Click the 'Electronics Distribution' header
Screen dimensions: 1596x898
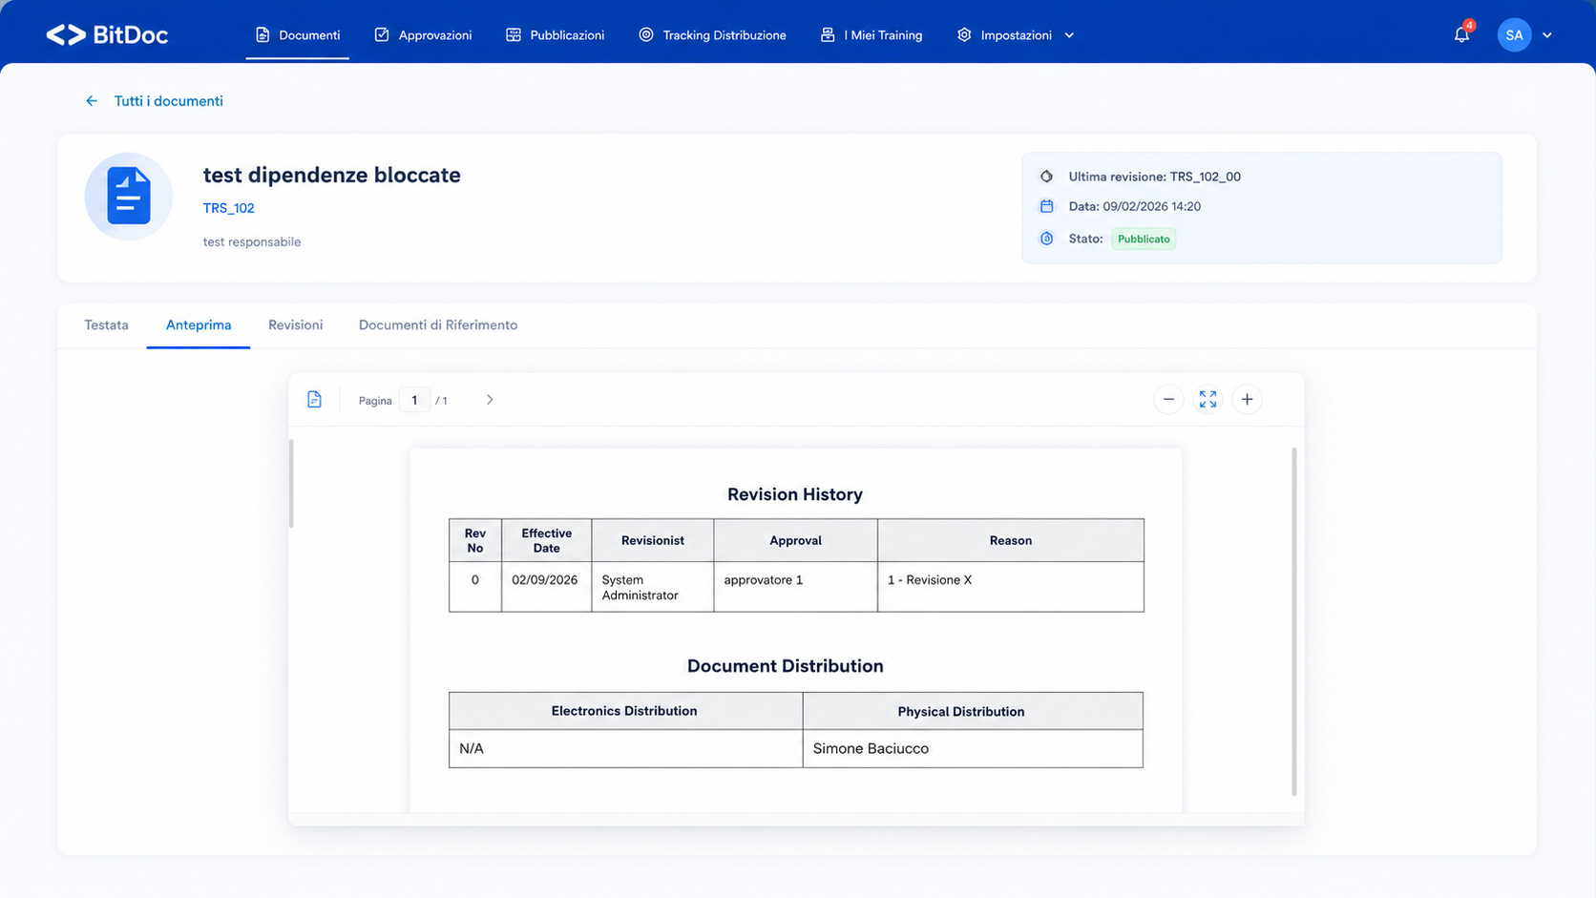(625, 711)
